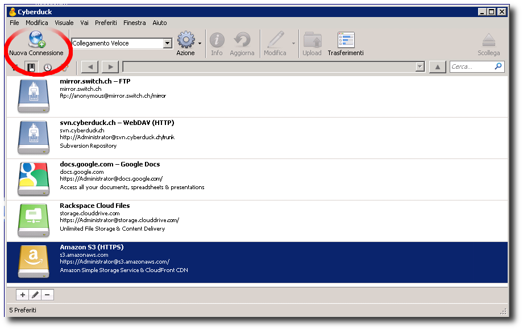
Task: Add a new bookmark with plus button
Action: tap(22, 295)
